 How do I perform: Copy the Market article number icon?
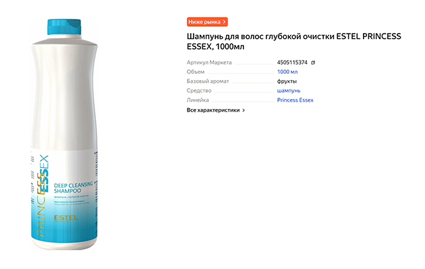[x=313, y=63]
